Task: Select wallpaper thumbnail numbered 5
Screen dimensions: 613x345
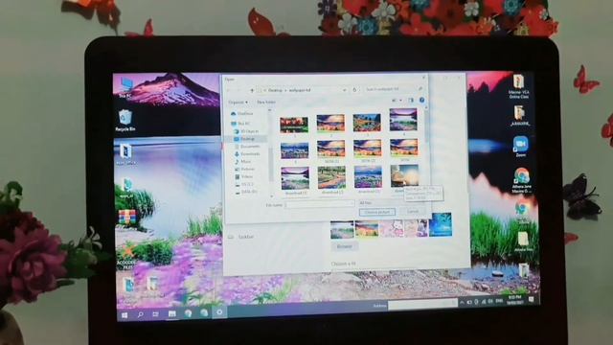Action: point(295,151)
